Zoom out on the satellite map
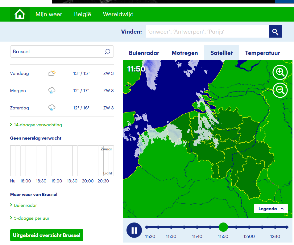Screen dimensions: 294x245 pyautogui.click(x=280, y=91)
